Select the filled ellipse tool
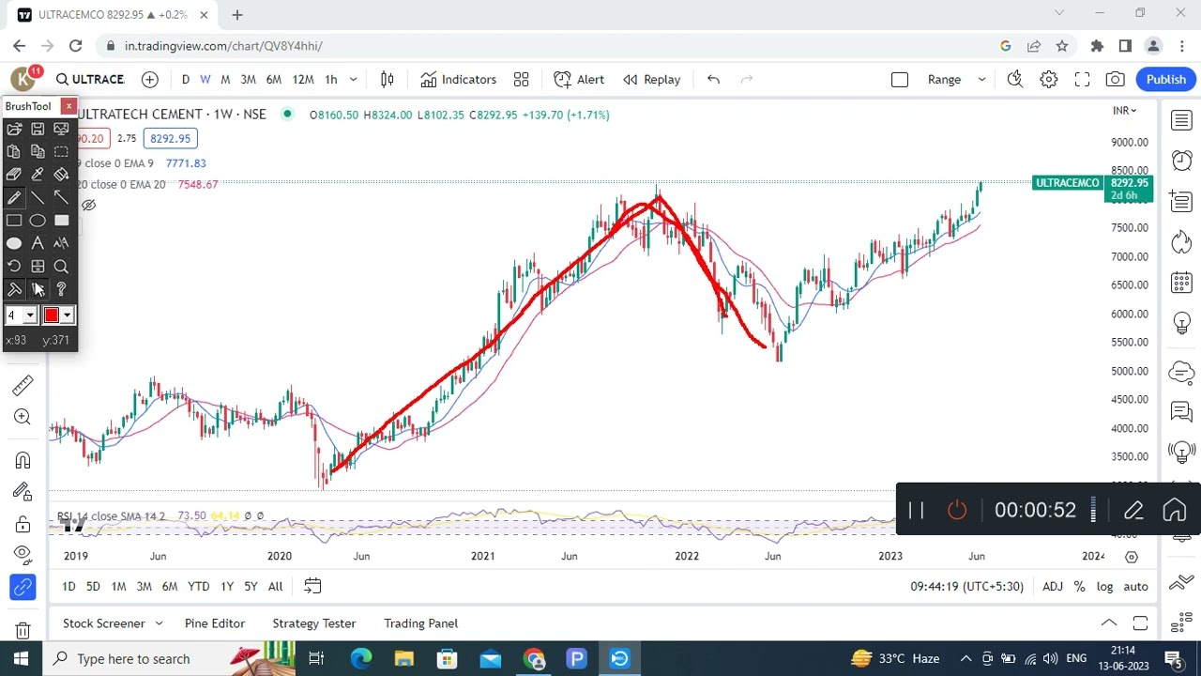This screenshot has height=676, width=1201. click(x=14, y=243)
